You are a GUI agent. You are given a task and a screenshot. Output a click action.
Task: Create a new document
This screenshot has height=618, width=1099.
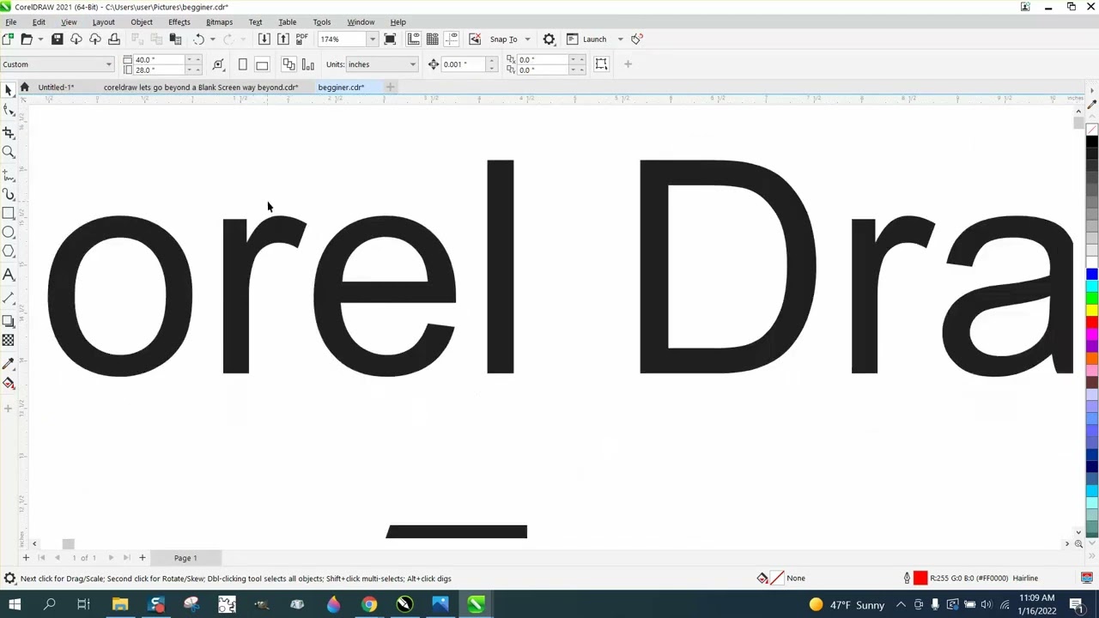8,39
